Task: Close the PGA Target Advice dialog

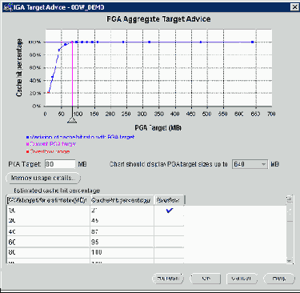Action: [294, 7]
